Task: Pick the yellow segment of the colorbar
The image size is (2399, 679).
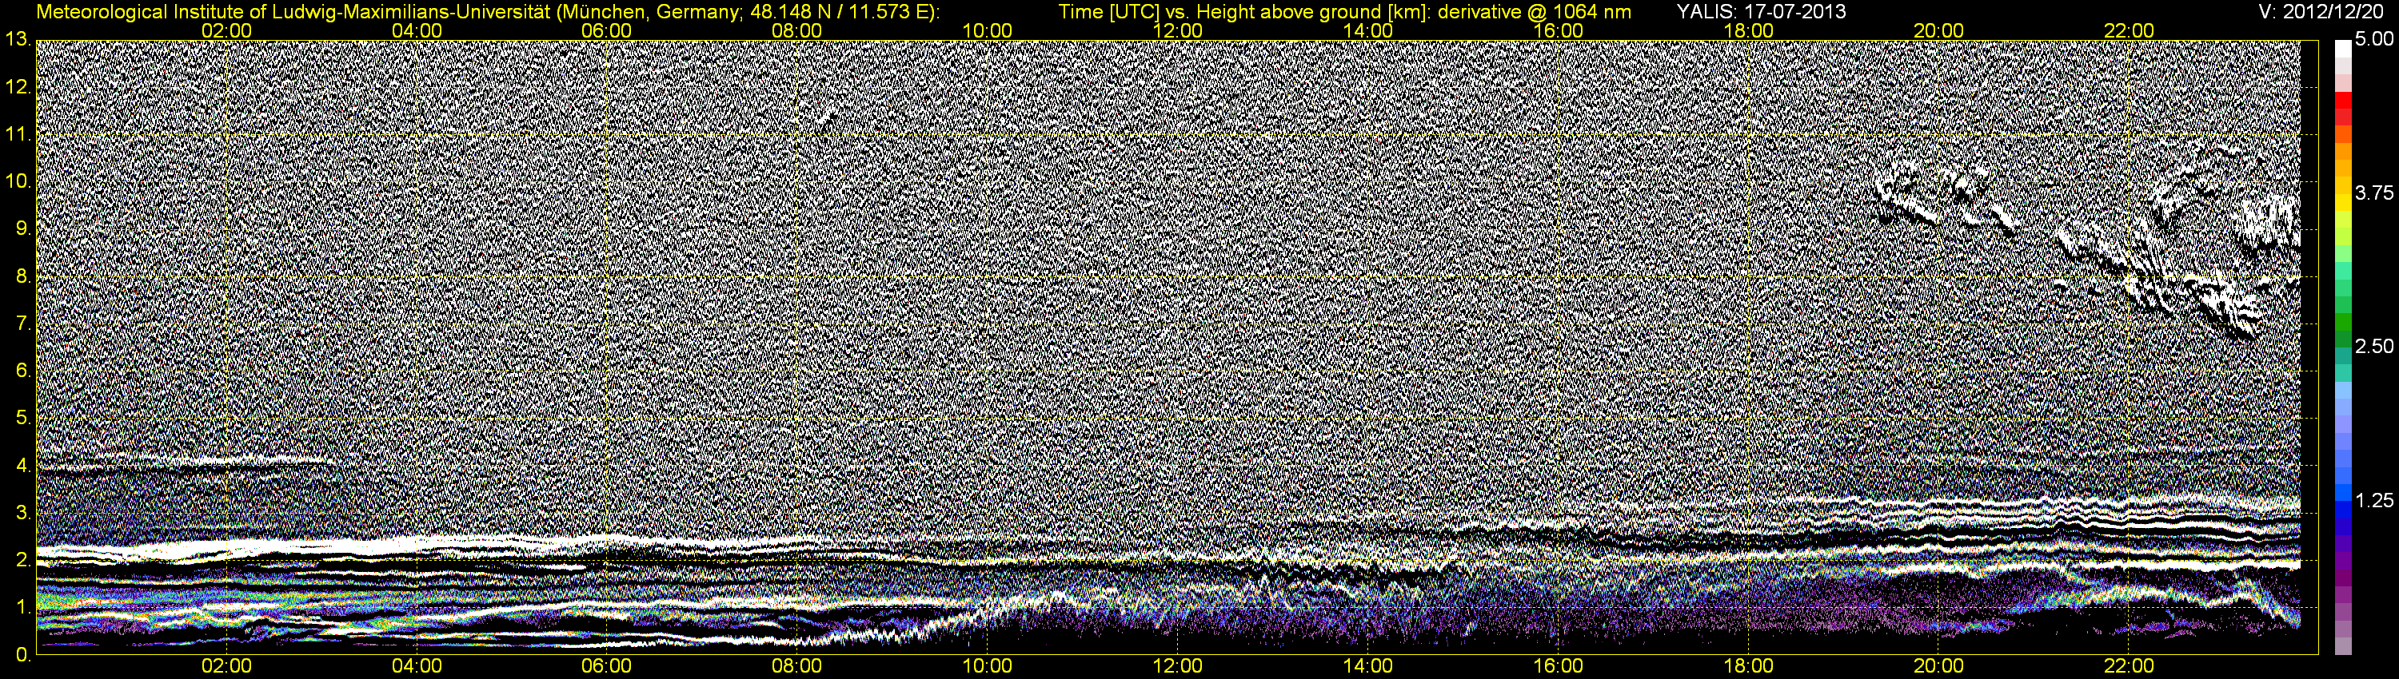Action: point(2343,201)
